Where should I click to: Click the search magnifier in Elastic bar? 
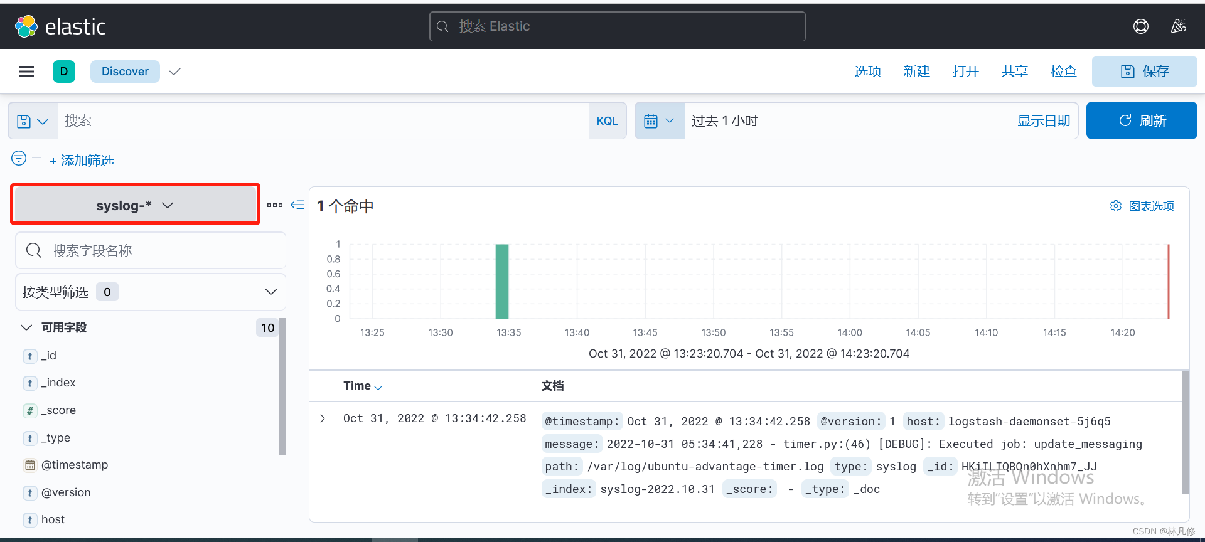click(x=442, y=26)
